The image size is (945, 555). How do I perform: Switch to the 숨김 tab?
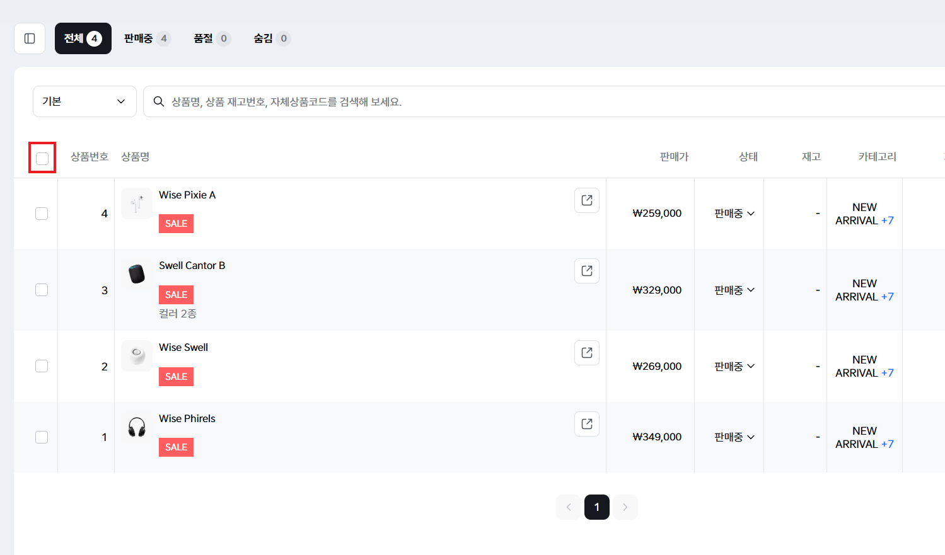click(271, 38)
